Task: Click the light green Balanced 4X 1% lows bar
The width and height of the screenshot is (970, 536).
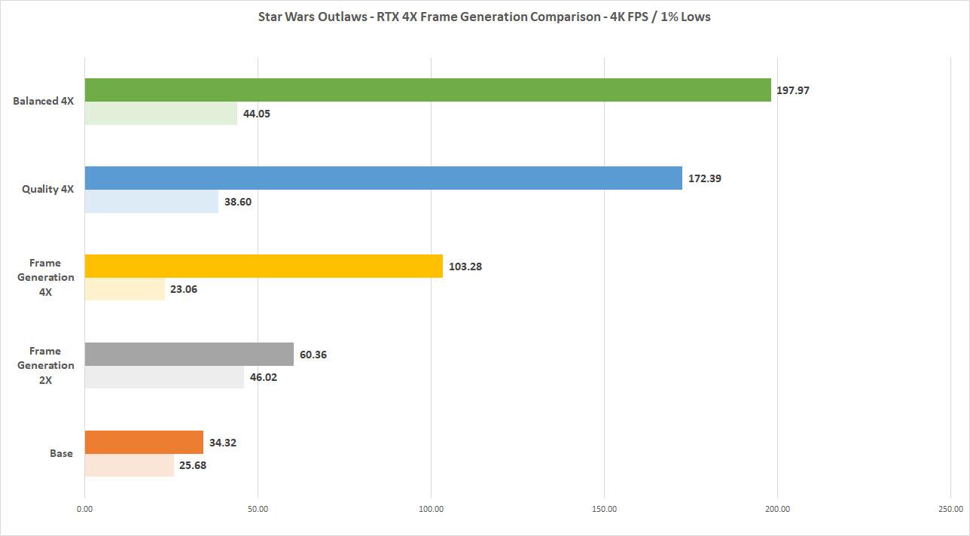Action: point(161,114)
